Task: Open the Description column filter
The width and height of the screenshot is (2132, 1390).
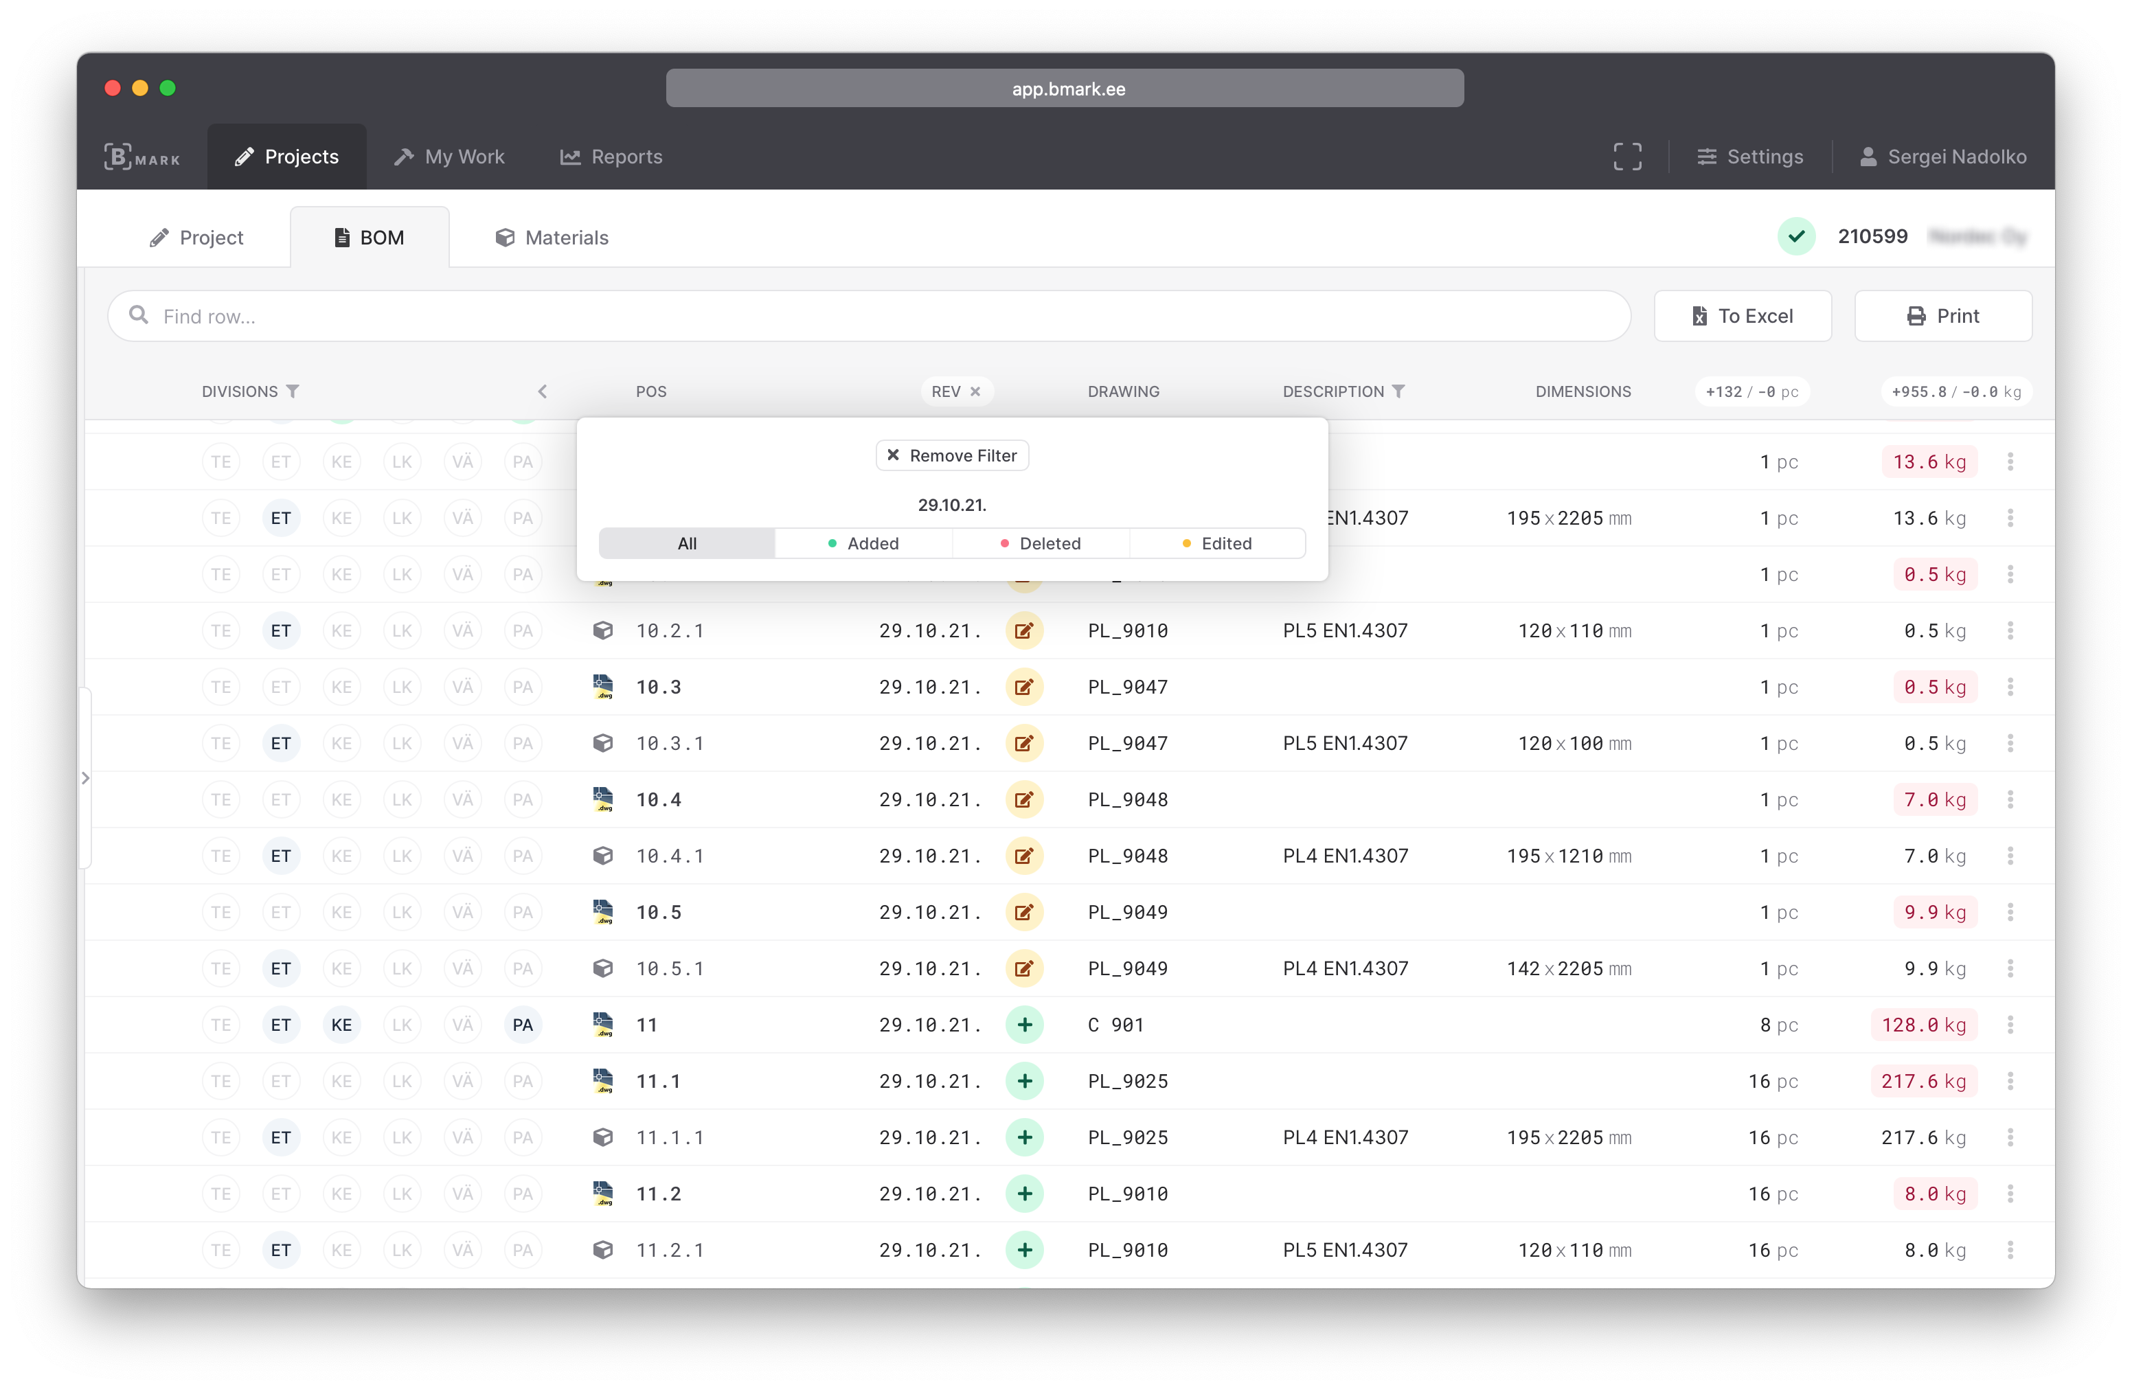Action: tap(1399, 391)
